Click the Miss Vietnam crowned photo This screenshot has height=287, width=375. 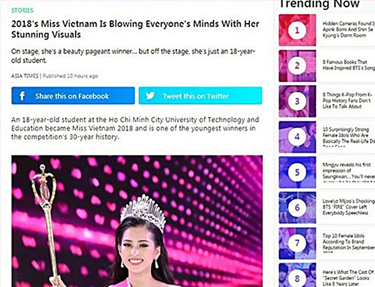click(137, 221)
